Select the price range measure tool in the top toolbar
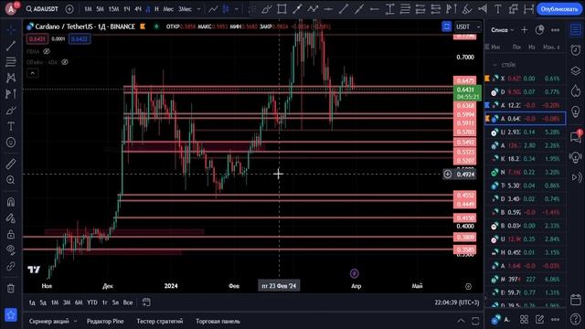This screenshot has width=585, height=329. pos(390,9)
